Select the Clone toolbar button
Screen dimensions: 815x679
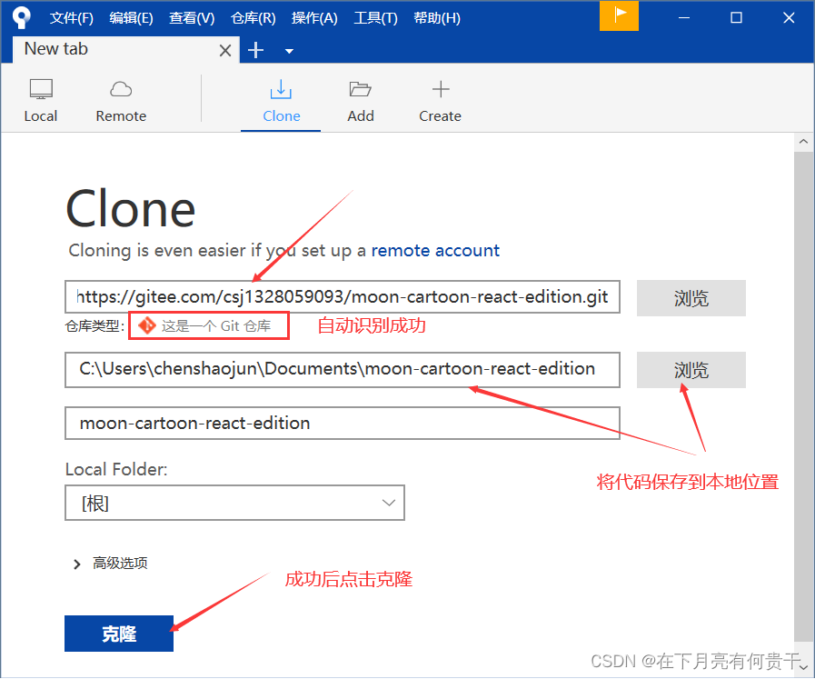pos(281,101)
